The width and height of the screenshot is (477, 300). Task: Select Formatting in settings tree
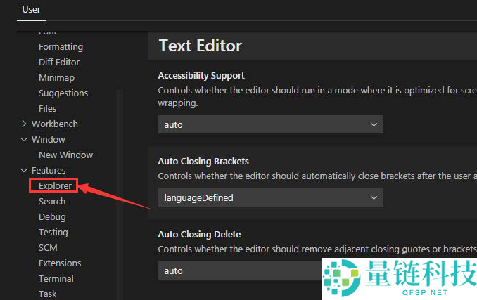pyautogui.click(x=61, y=47)
